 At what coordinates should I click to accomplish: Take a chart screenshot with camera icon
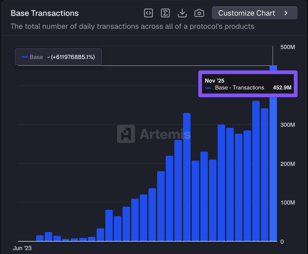coord(199,13)
